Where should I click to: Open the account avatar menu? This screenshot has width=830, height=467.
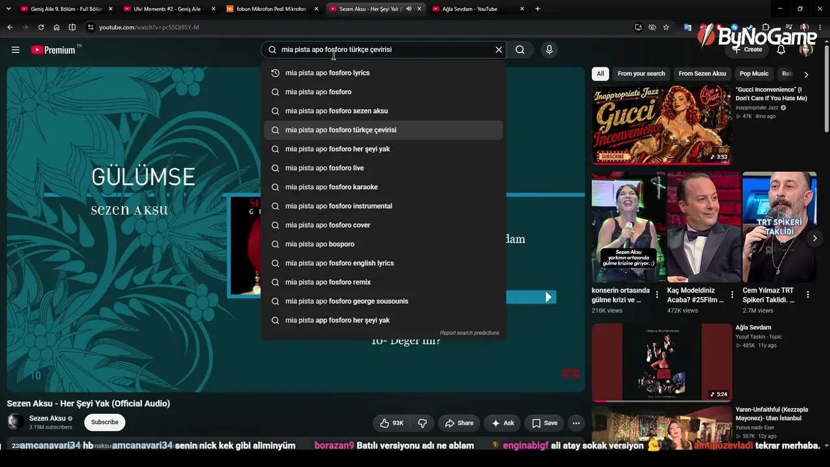(x=806, y=50)
